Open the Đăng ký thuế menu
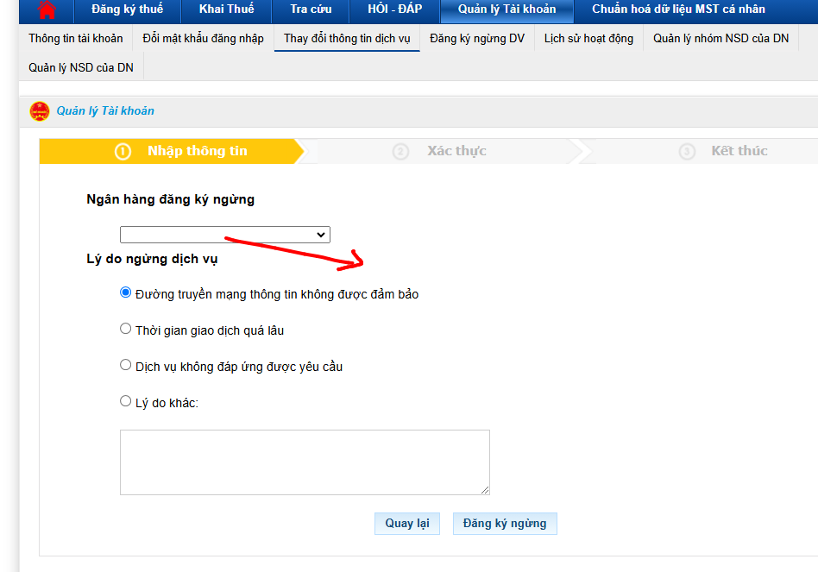 [x=127, y=9]
